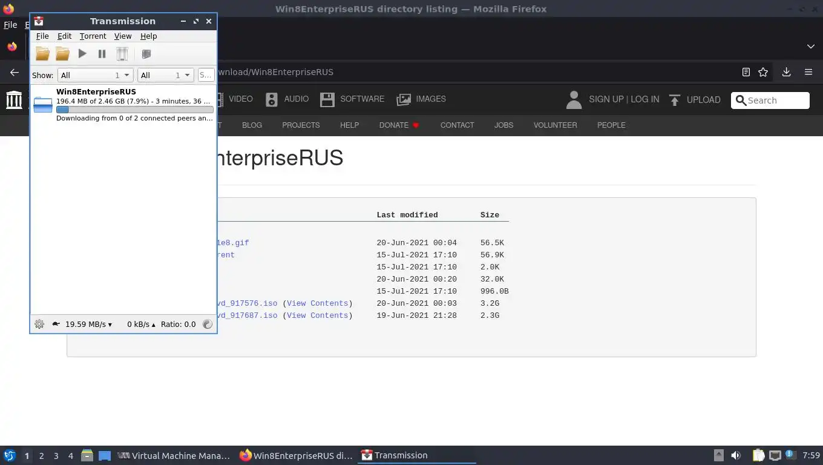The width and height of the screenshot is (823, 465).
Task: Switch to virtual desktop 3
Action: [x=56, y=456]
